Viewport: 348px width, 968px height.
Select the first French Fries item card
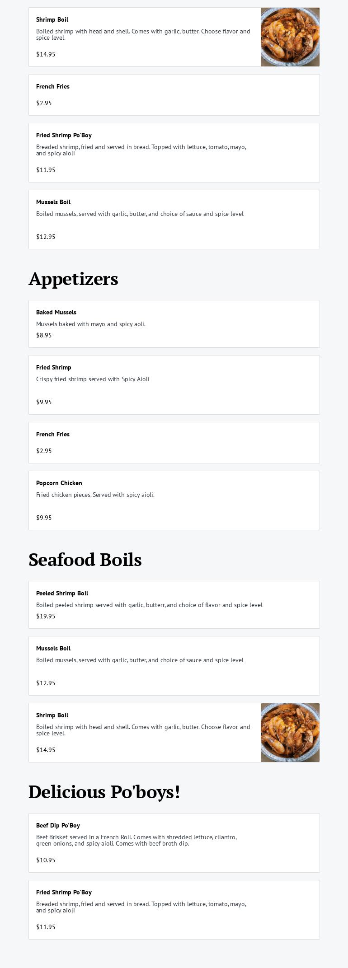pos(174,95)
